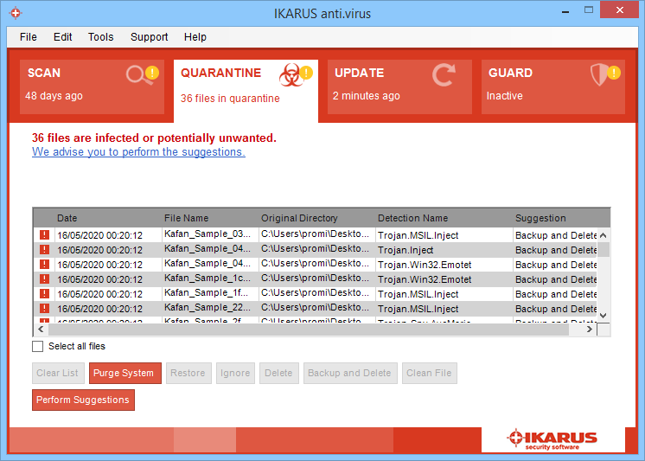Click directory cell in Kafan_Sample_1f row

[x=316, y=293]
